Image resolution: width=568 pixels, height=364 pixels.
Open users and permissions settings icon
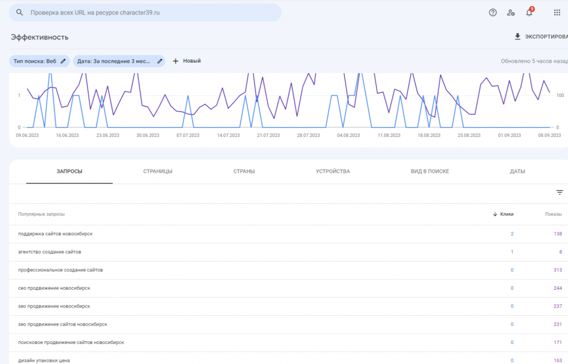pyautogui.click(x=511, y=12)
